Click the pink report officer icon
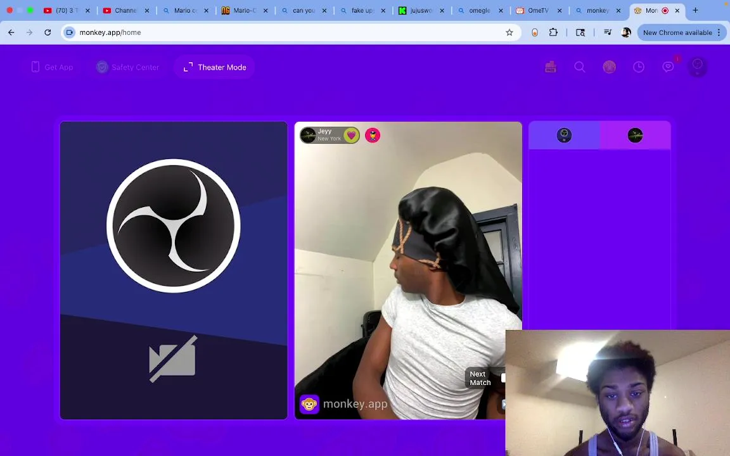Screen dimensions: 730x456 click(373, 136)
